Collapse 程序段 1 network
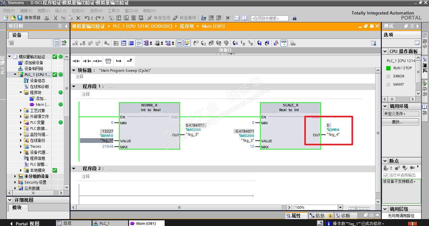Screen dimensions: 429x226 pos(74,86)
